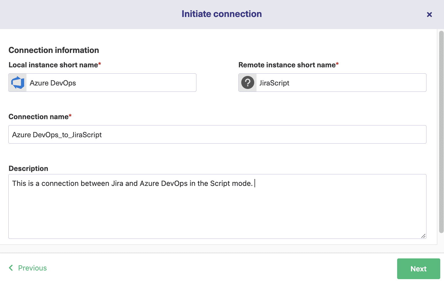Click the "Connection name" label
Viewport: 444px width, 282px height.
(39, 117)
